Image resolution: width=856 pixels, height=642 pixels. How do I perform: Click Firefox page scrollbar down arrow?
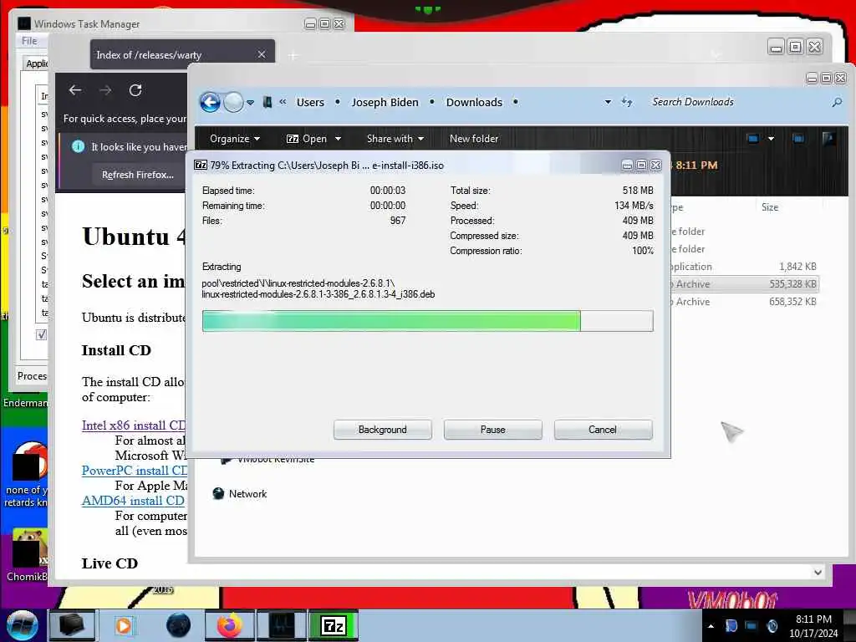click(x=818, y=572)
